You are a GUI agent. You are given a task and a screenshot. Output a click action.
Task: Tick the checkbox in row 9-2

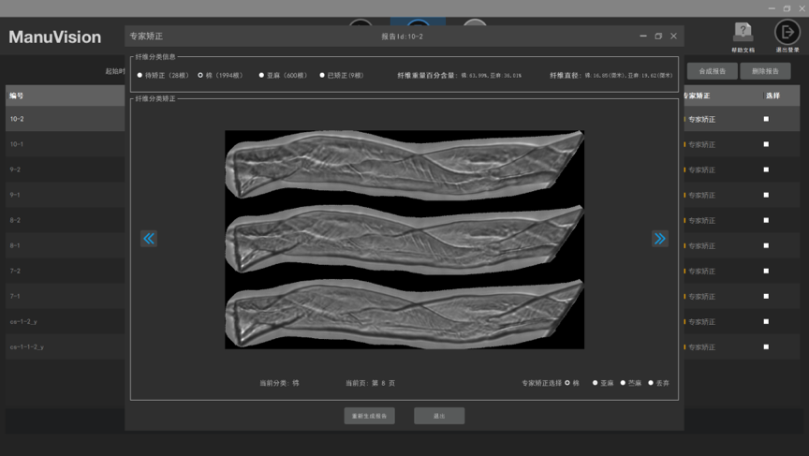766,169
